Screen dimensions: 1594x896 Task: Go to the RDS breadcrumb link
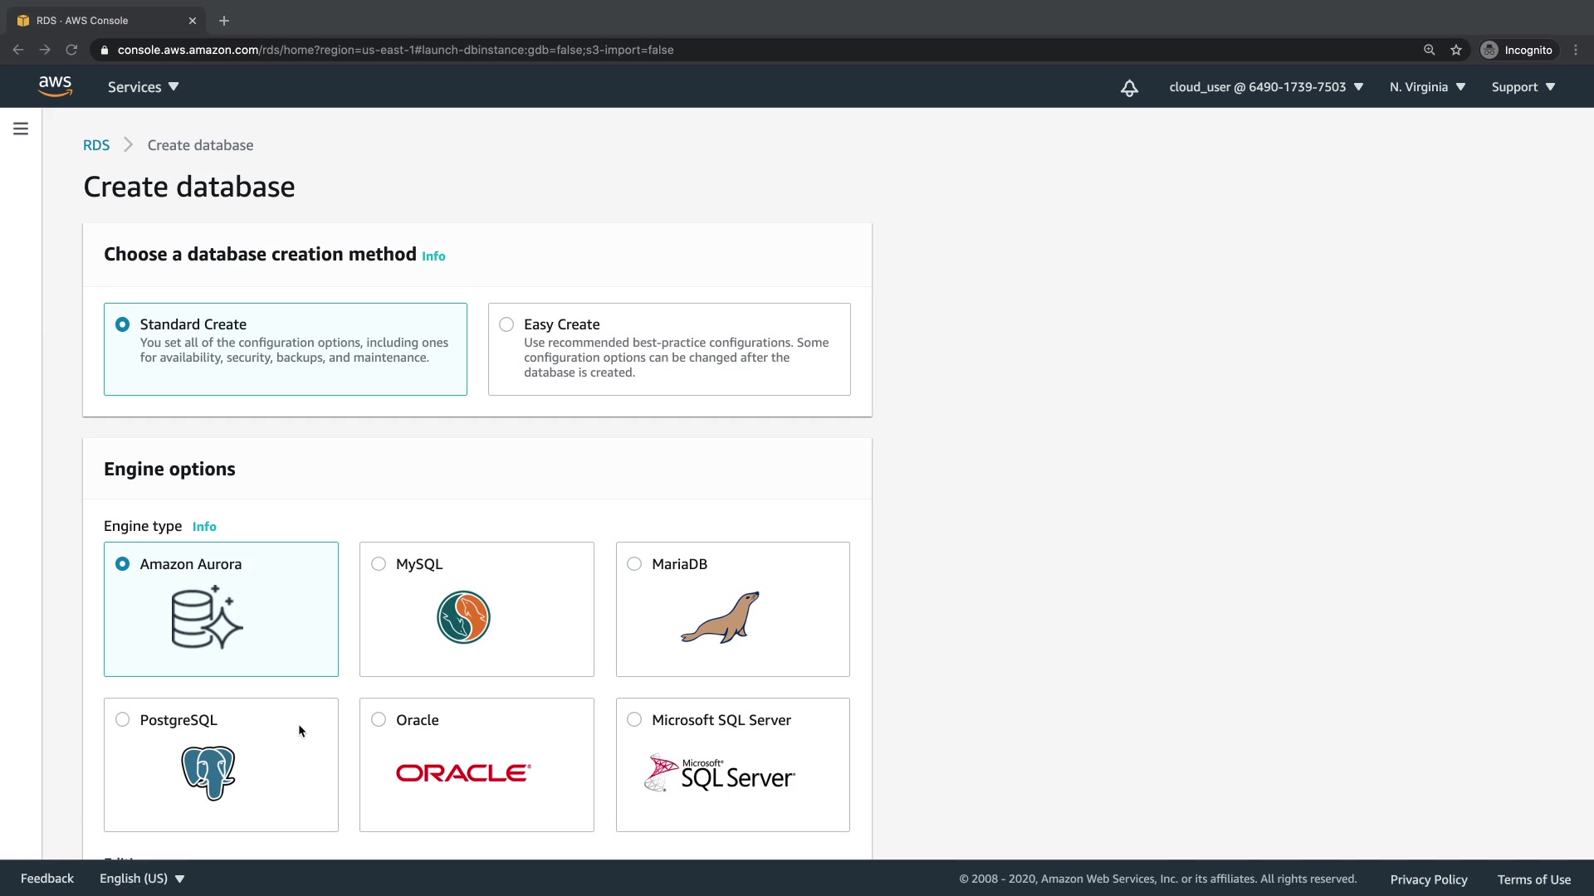pyautogui.click(x=96, y=145)
